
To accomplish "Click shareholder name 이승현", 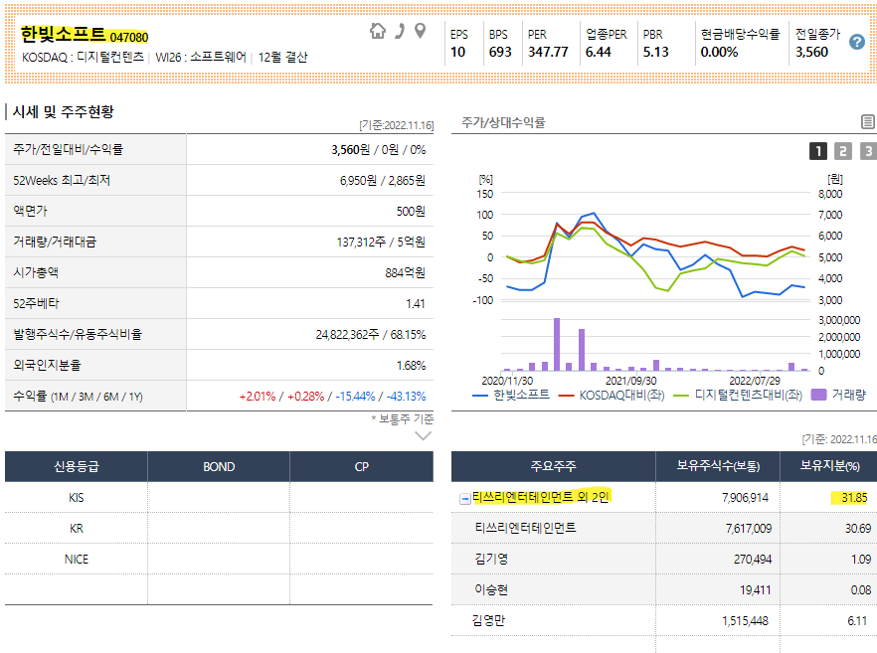I will (x=491, y=589).
